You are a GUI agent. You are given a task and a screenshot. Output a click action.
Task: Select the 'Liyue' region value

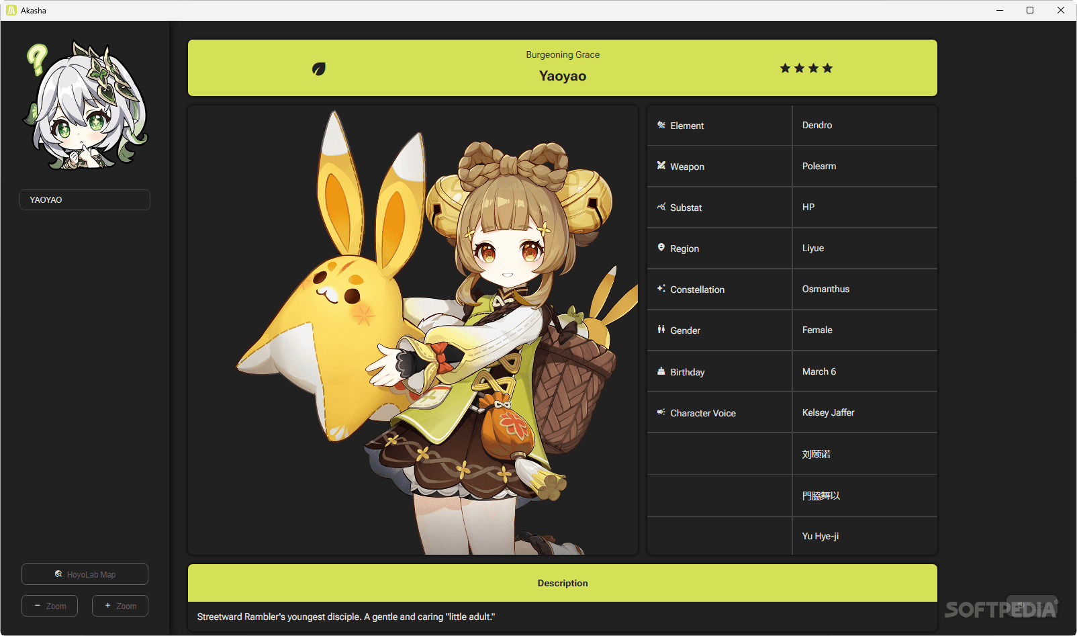[813, 248]
